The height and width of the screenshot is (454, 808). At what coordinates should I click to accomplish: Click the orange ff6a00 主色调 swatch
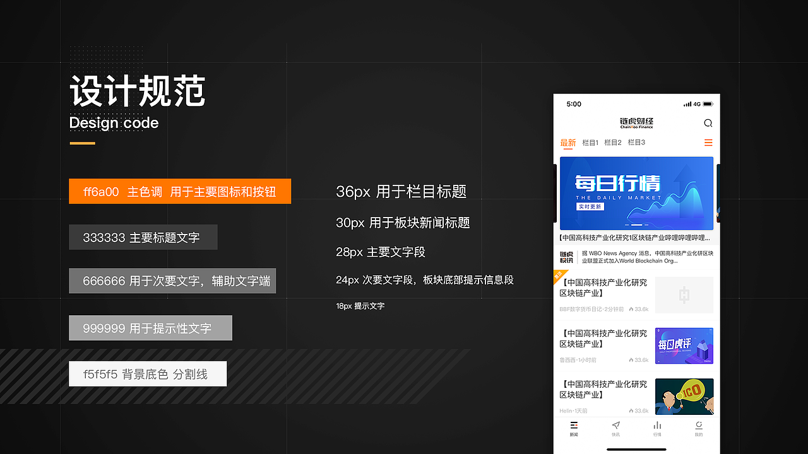(x=180, y=192)
